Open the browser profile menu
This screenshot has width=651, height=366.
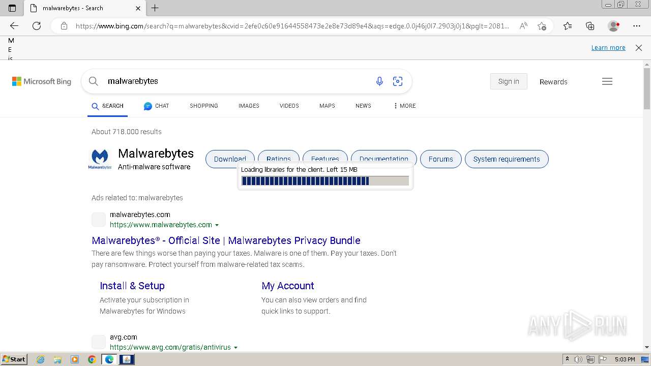(613, 26)
